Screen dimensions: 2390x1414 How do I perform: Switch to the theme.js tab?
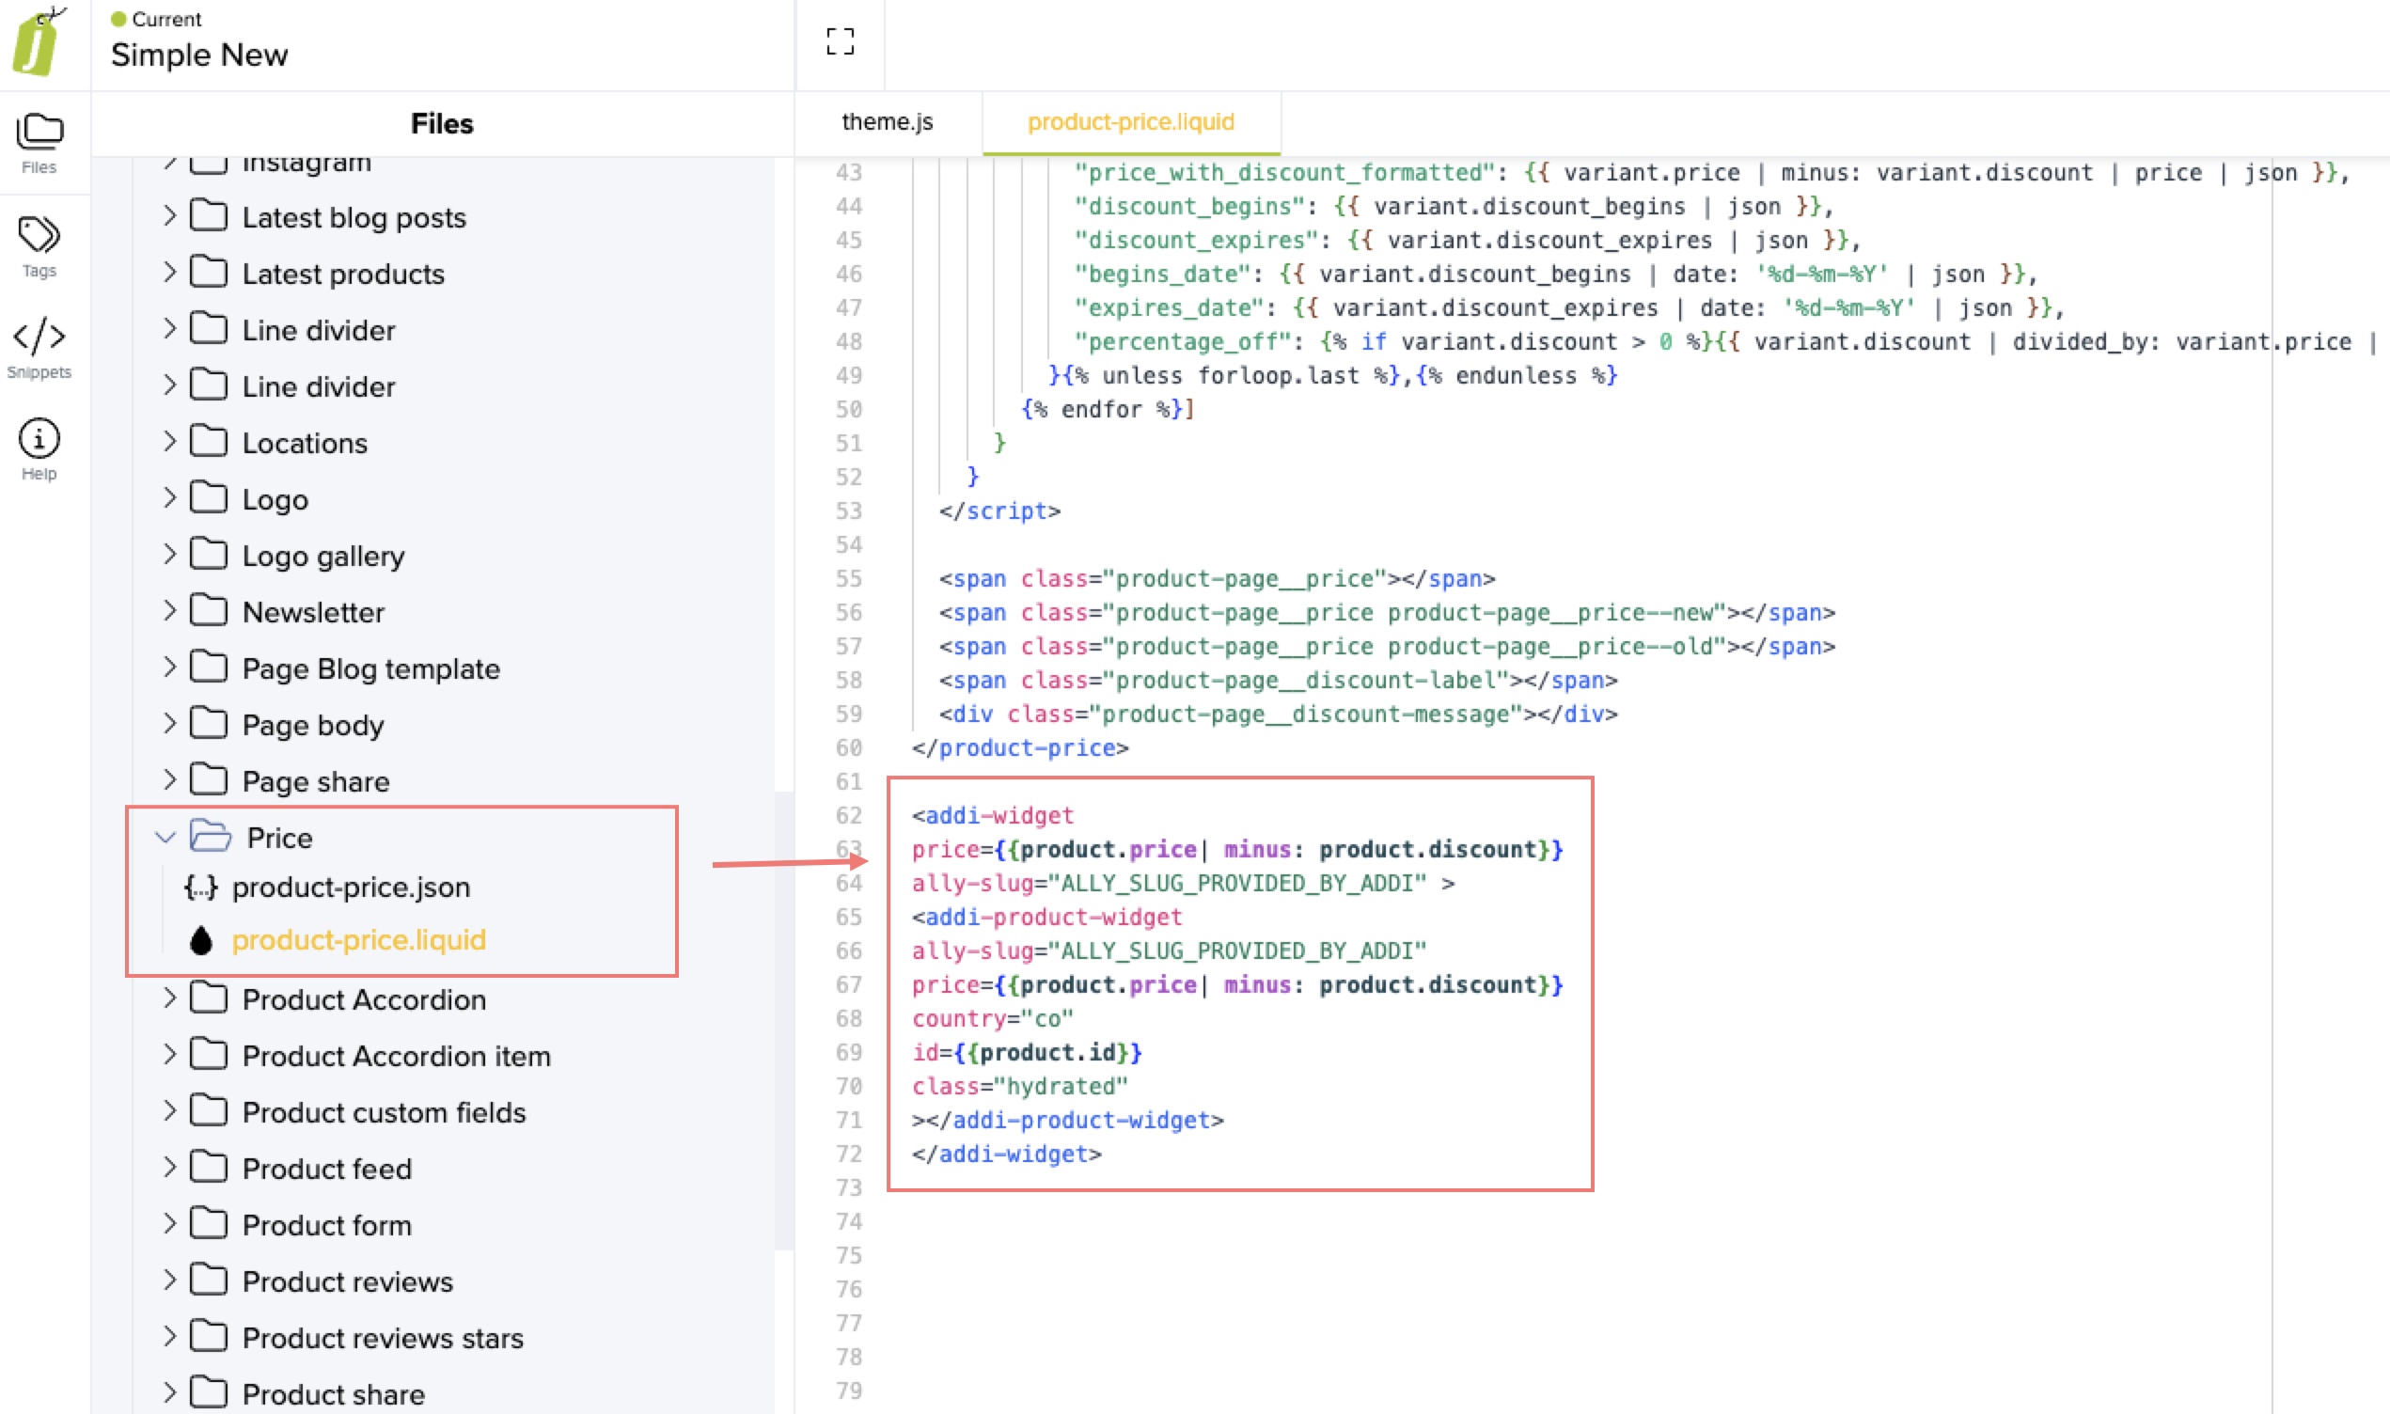(x=887, y=122)
